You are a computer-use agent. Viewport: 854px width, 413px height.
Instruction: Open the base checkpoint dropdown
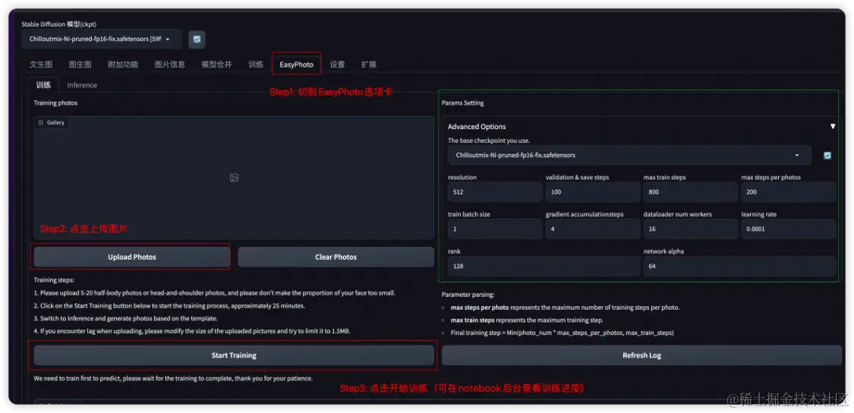tap(629, 156)
